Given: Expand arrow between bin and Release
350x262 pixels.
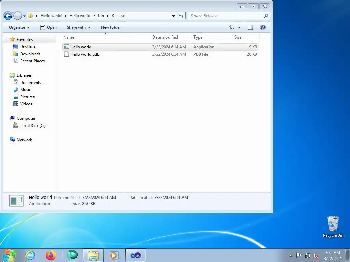Looking at the screenshot, I should pyautogui.click(x=108, y=16).
